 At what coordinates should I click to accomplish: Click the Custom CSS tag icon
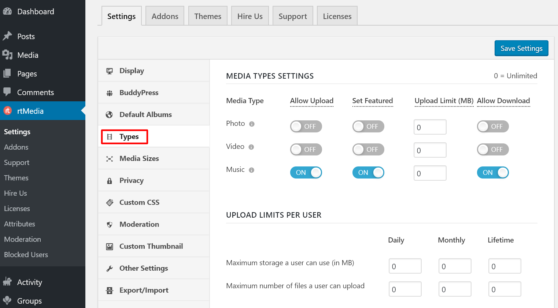[x=109, y=202]
